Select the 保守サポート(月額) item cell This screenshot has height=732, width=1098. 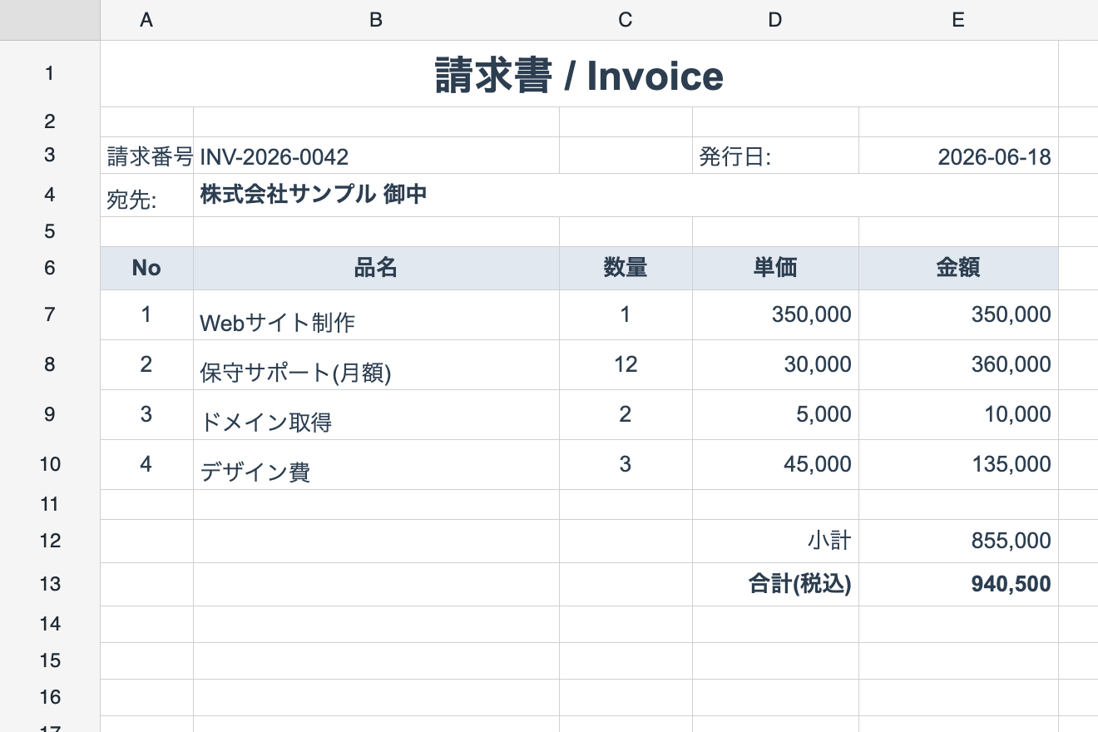click(376, 364)
